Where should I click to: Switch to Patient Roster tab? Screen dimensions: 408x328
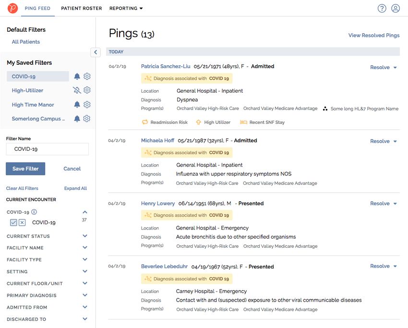[x=82, y=8]
